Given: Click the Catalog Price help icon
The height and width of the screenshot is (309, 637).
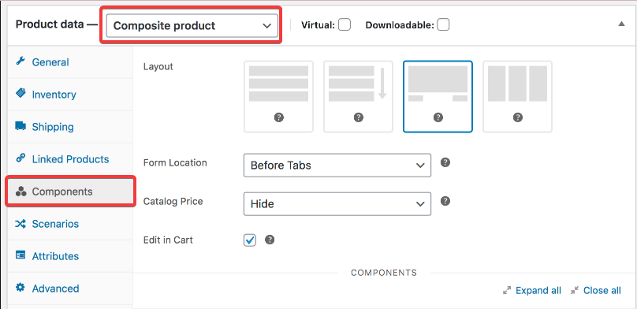Looking at the screenshot, I should (445, 201).
